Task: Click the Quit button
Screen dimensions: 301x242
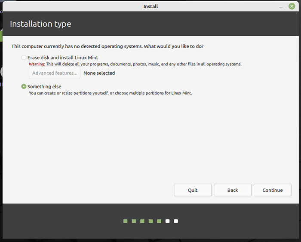Action: click(x=193, y=190)
